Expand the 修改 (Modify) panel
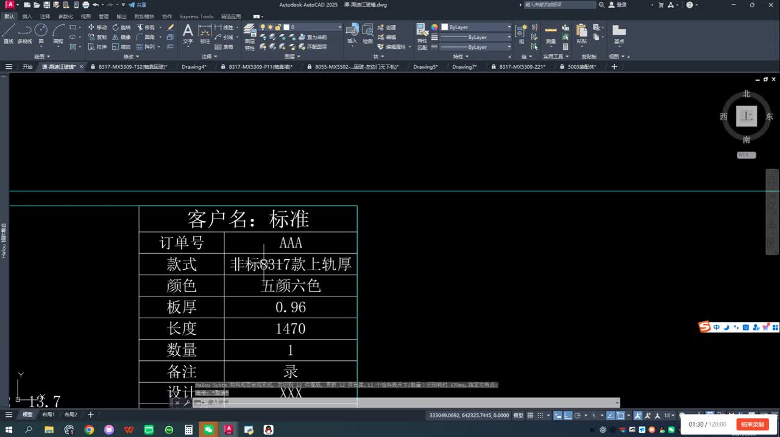This screenshot has width=780, height=437. [131, 57]
